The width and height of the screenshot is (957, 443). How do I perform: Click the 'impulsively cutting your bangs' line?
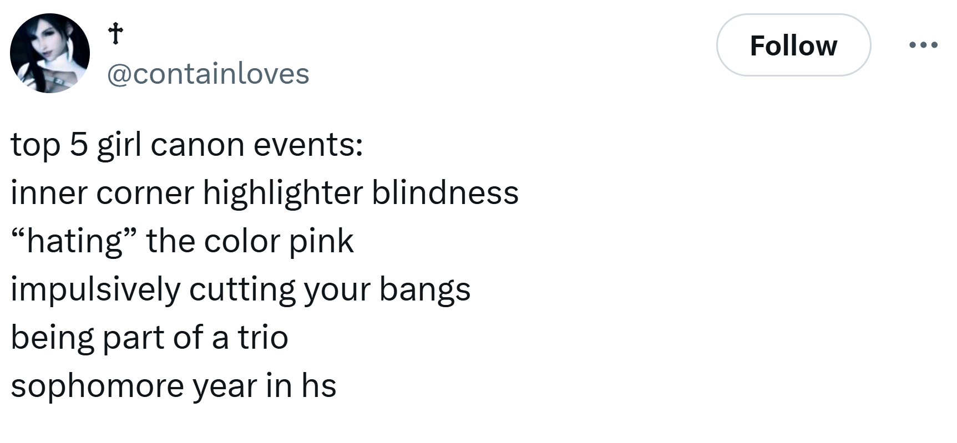(x=240, y=289)
